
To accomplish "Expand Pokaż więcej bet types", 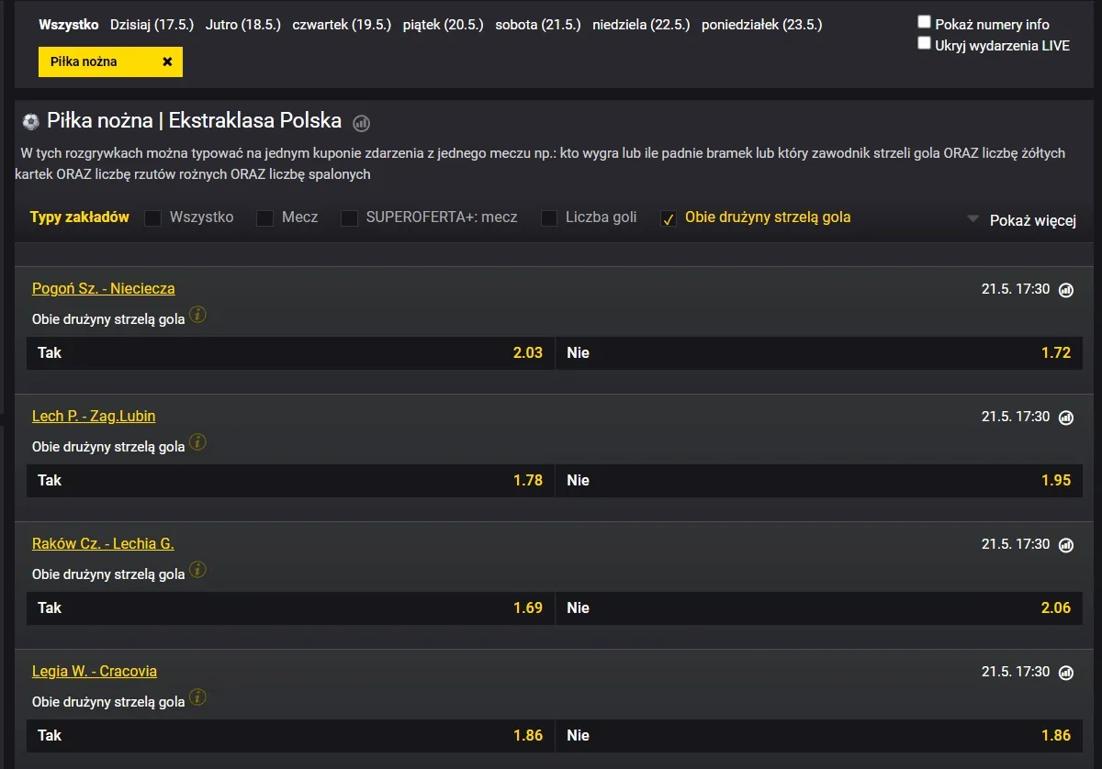I will pyautogui.click(x=1022, y=220).
